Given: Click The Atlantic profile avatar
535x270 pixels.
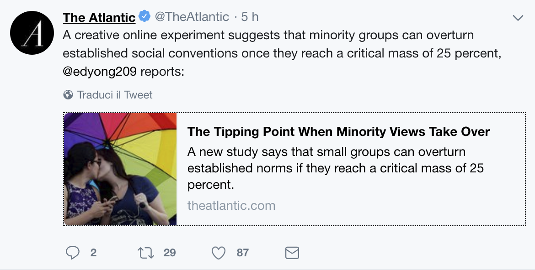Looking at the screenshot, I should pos(33,32).
